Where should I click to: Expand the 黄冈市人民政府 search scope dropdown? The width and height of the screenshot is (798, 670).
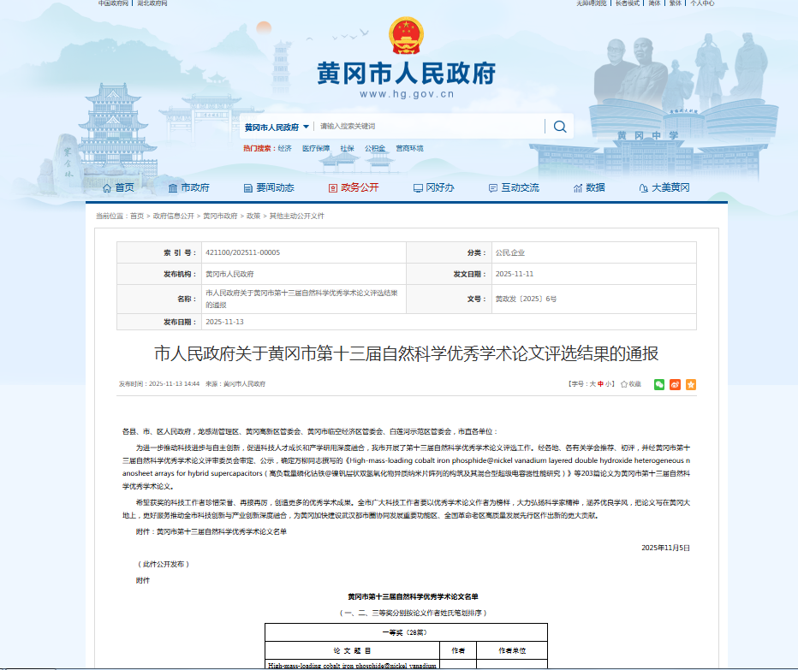click(x=277, y=127)
